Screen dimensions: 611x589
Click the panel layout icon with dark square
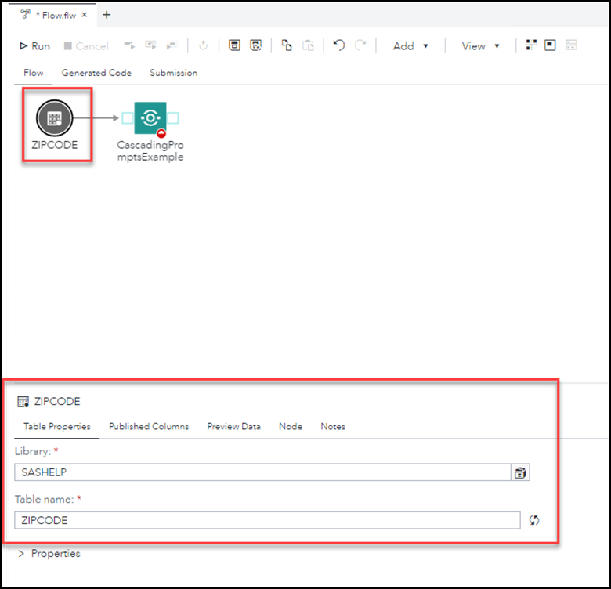(x=550, y=45)
